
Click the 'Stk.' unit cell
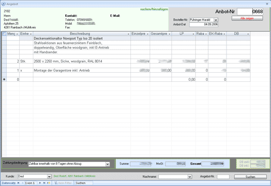coord(26,61)
